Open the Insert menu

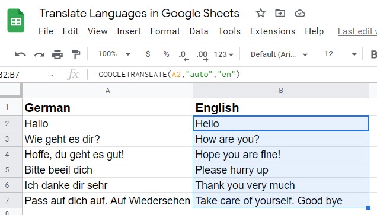pos(129,31)
